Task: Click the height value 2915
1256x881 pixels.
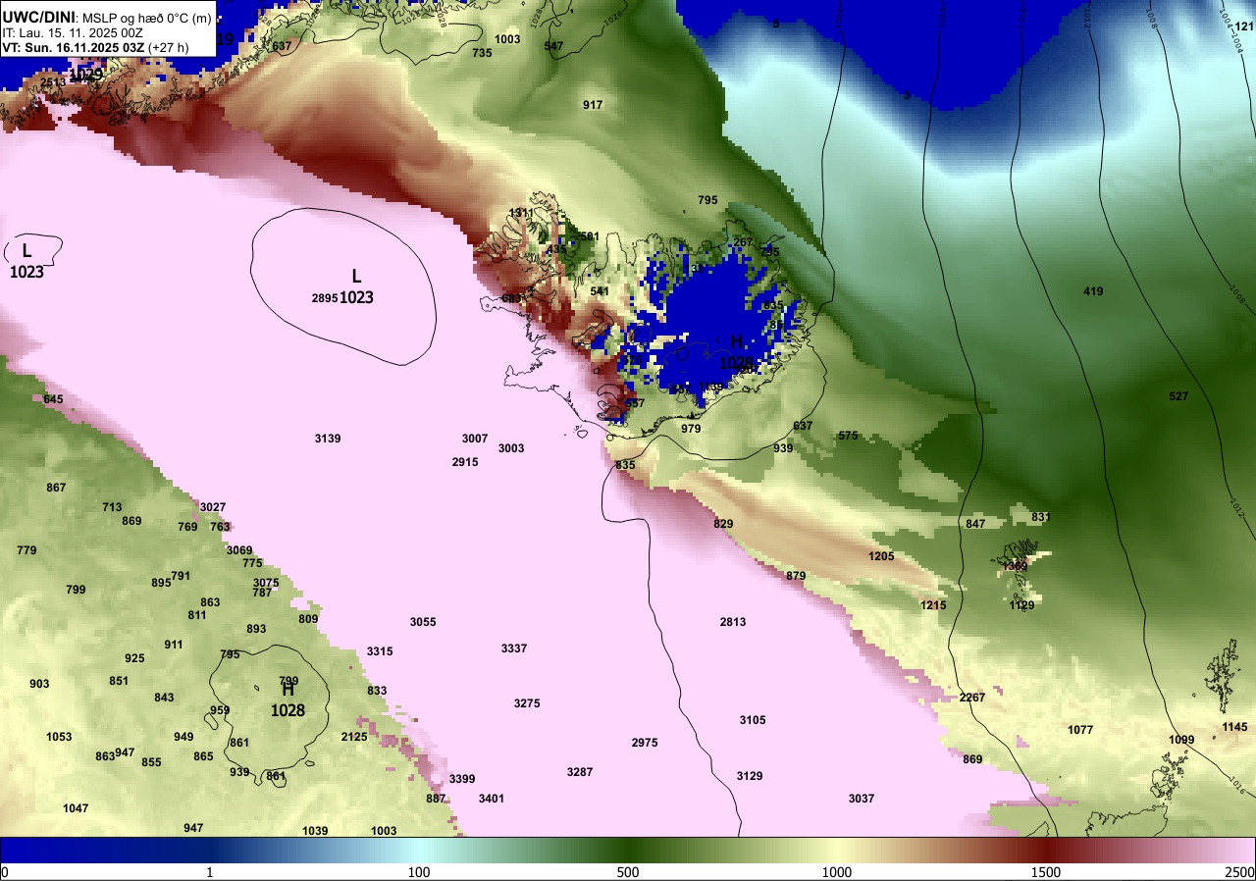Action: click(465, 462)
